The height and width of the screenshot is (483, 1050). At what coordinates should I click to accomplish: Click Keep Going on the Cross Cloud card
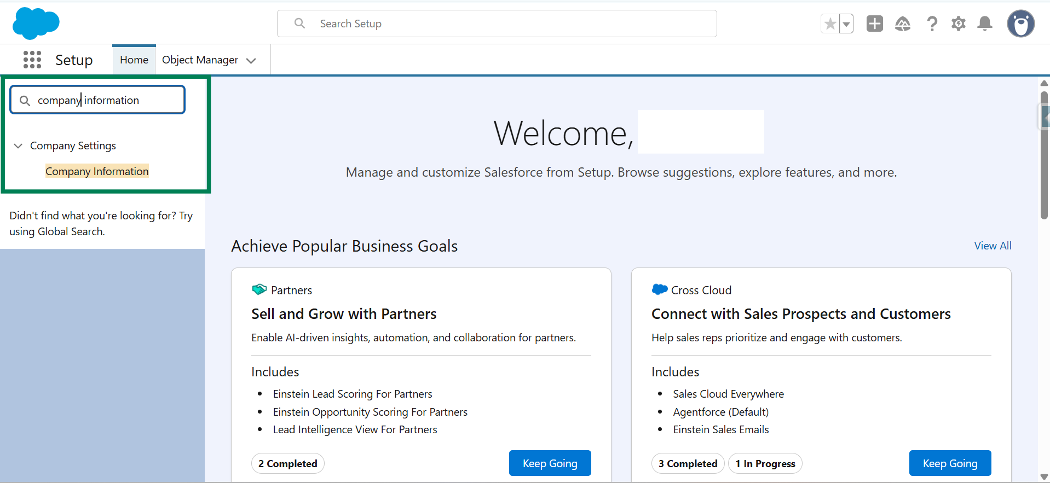949,463
